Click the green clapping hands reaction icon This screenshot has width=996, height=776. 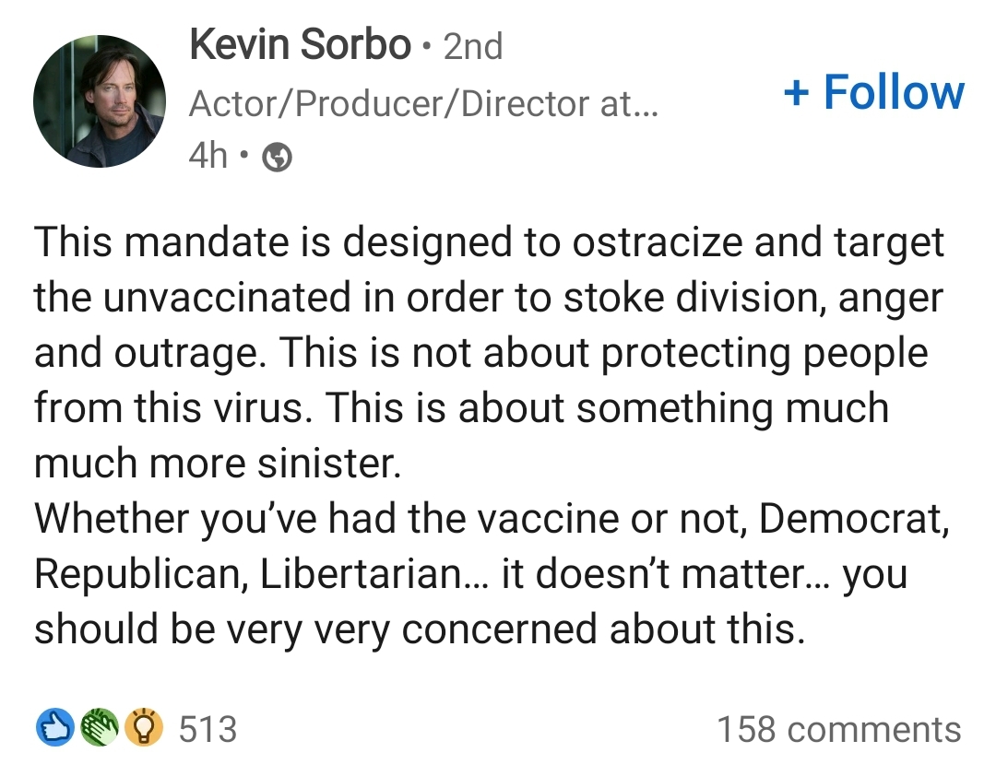pyautogui.click(x=100, y=727)
